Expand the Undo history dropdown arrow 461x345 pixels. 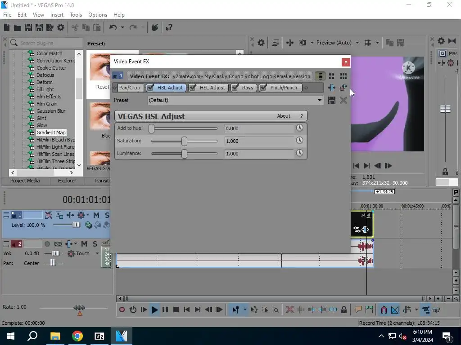click(x=122, y=27)
